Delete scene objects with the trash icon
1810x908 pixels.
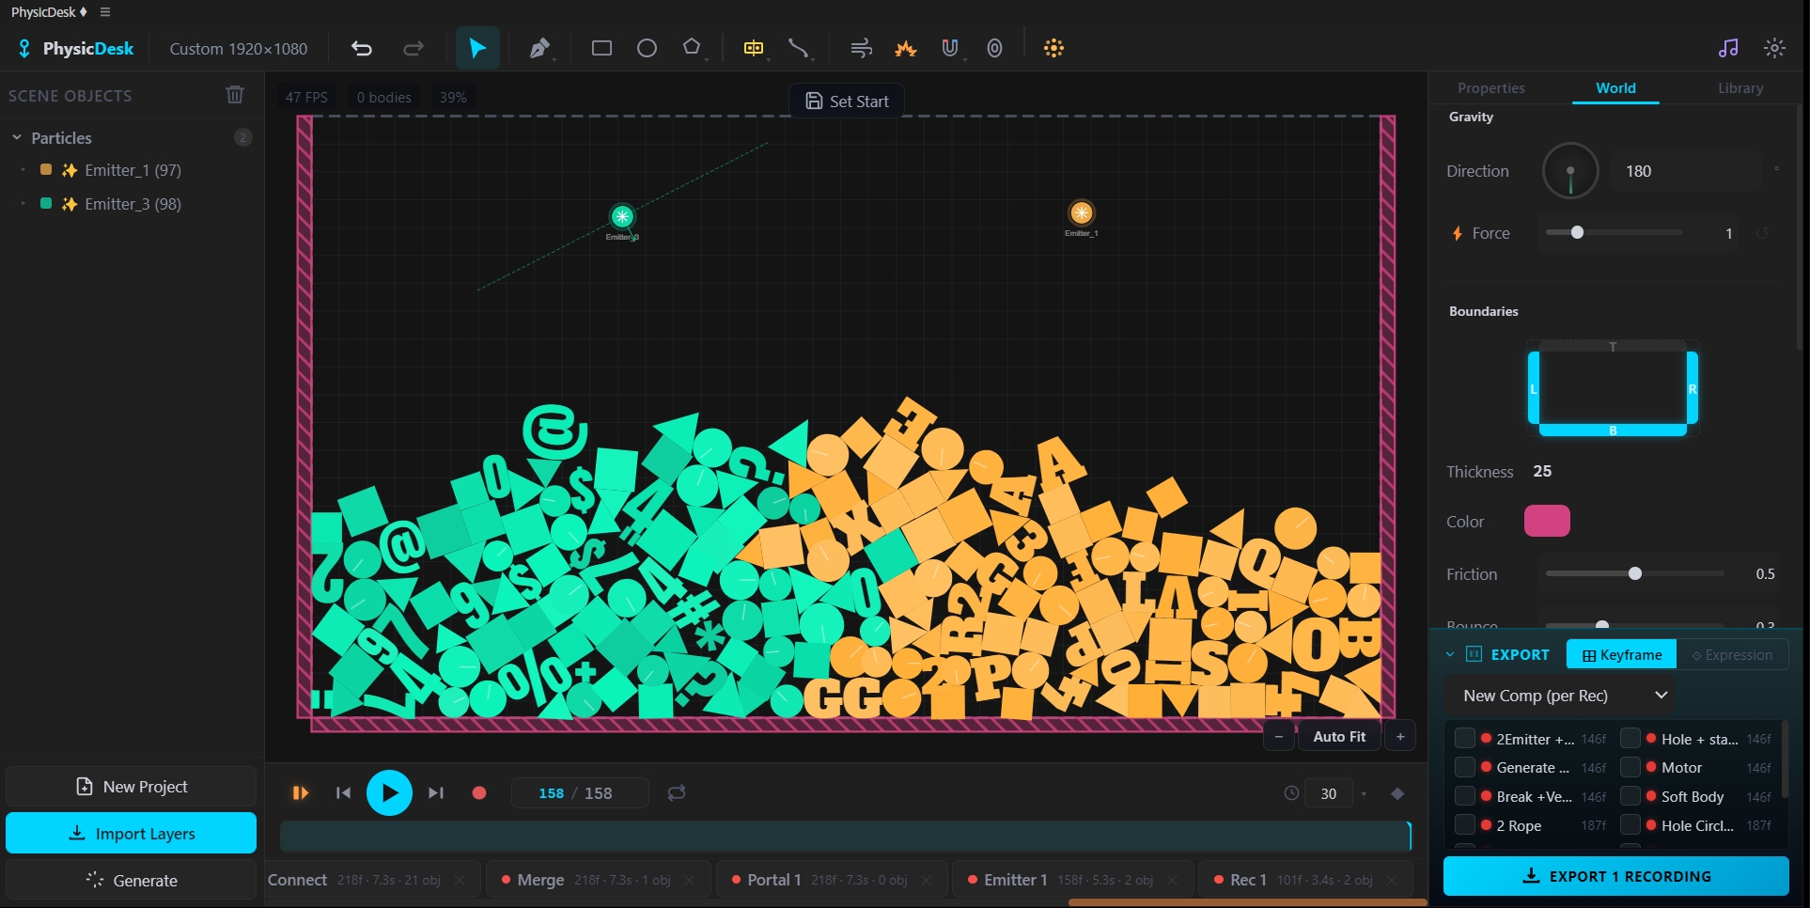tap(235, 95)
